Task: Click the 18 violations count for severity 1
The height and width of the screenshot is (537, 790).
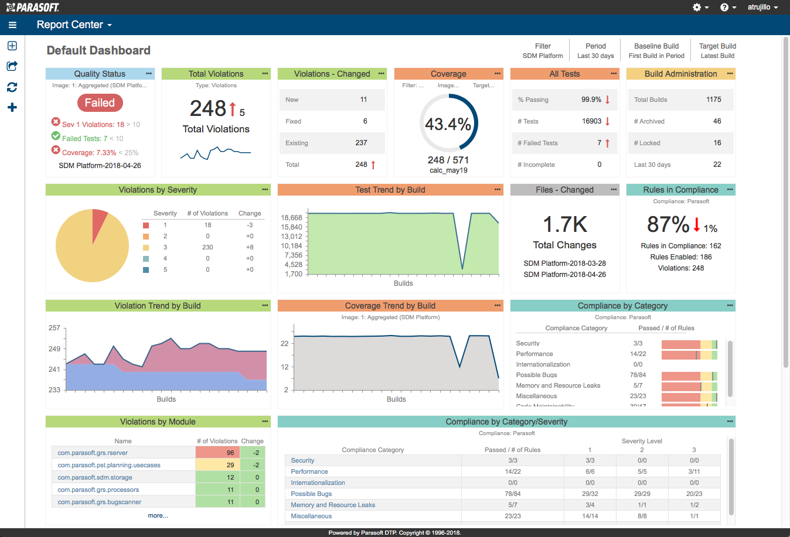Action: coord(207,225)
